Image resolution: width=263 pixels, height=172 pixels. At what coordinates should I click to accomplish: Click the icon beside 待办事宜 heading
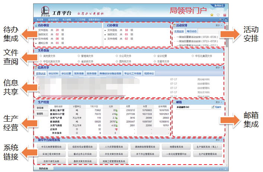coord(36,25)
